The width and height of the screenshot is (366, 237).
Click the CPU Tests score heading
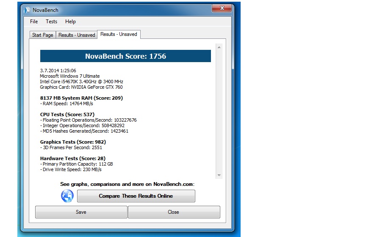(67, 114)
